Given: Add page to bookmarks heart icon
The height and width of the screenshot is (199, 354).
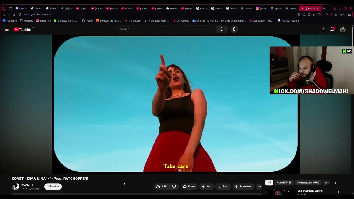Looking at the screenshot, I should tap(319, 15).
